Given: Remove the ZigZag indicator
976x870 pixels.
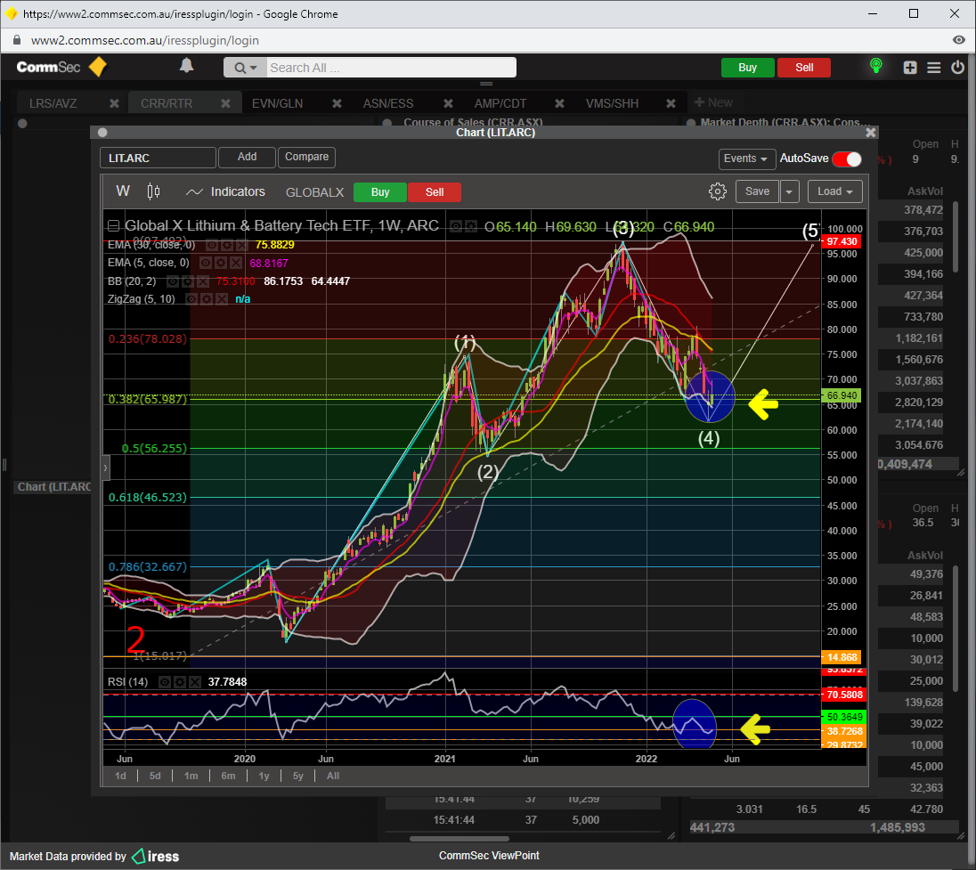Looking at the screenshot, I should click(x=221, y=299).
